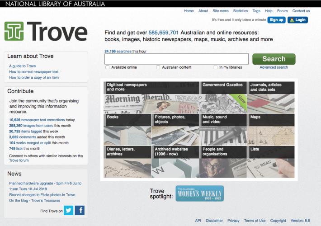Open Recent changes to Flickr photos news
Viewport: 321px width, 226px height.
coord(42,195)
